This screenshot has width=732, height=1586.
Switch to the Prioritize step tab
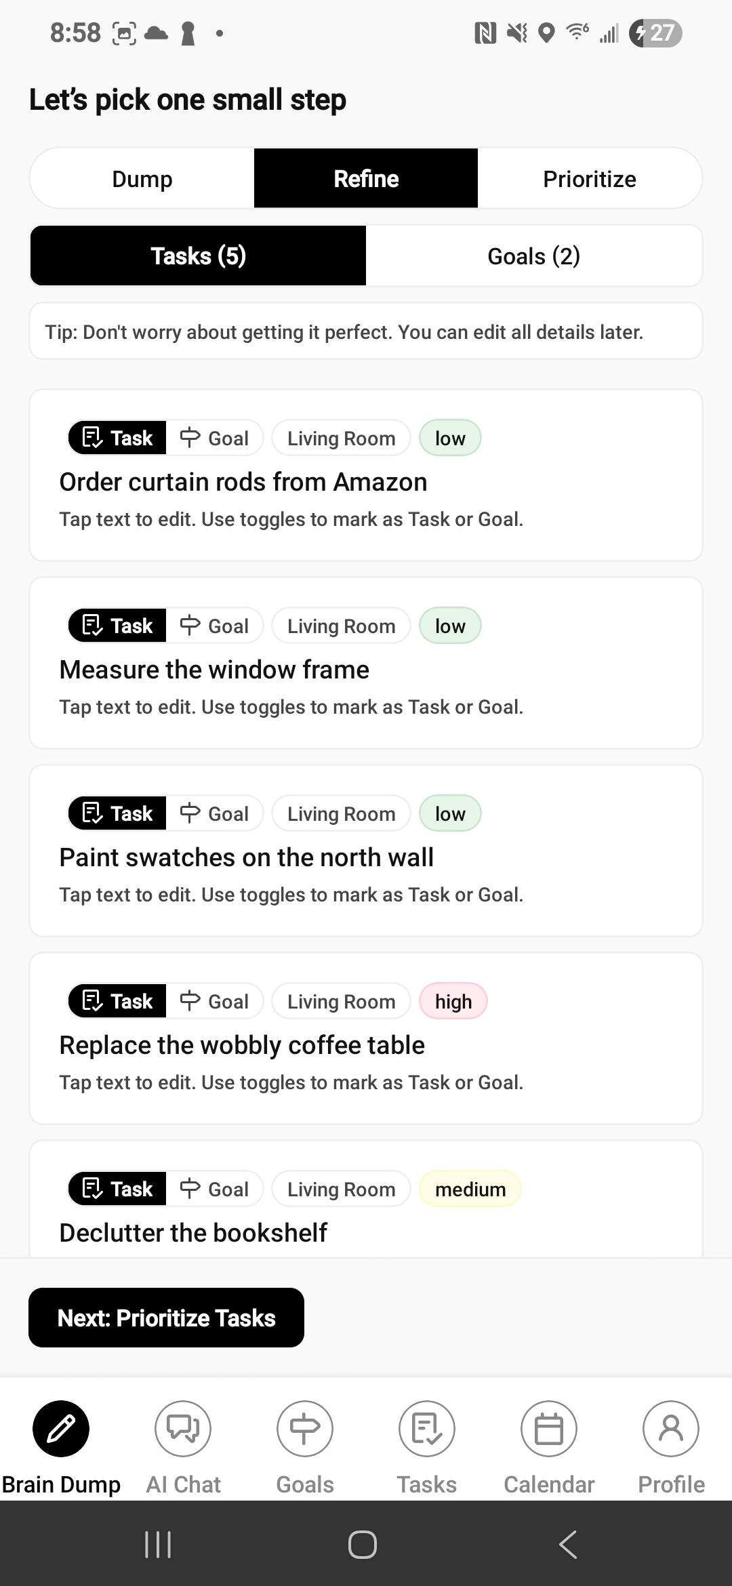(x=589, y=179)
